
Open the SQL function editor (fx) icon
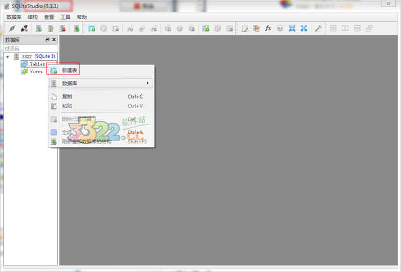(268, 28)
